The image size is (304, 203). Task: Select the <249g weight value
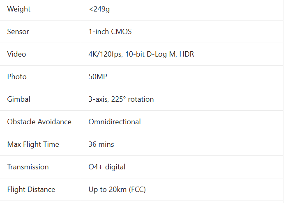[99, 9]
